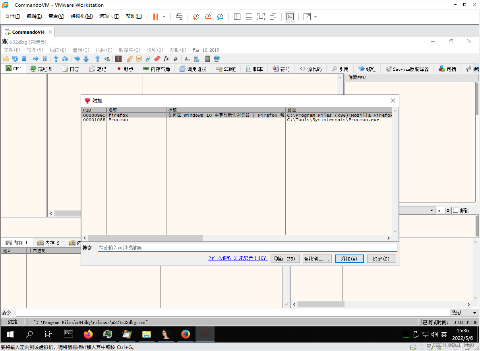Viewport: 480px width, 351px height.
Task: Click VMware revert snapshot icon
Action: coord(208,17)
